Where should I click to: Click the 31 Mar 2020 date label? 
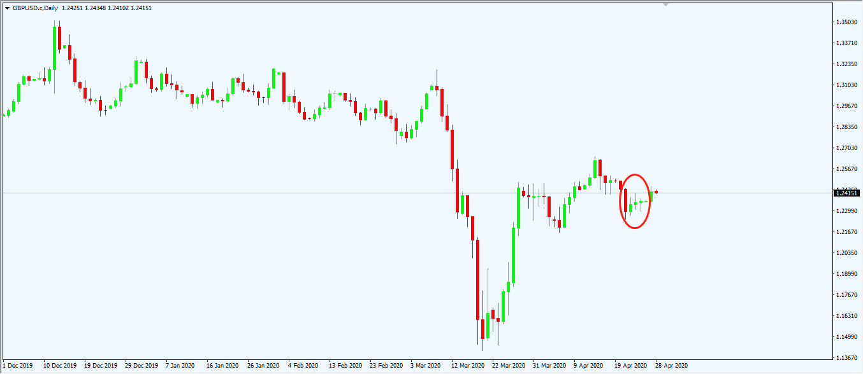point(549,366)
